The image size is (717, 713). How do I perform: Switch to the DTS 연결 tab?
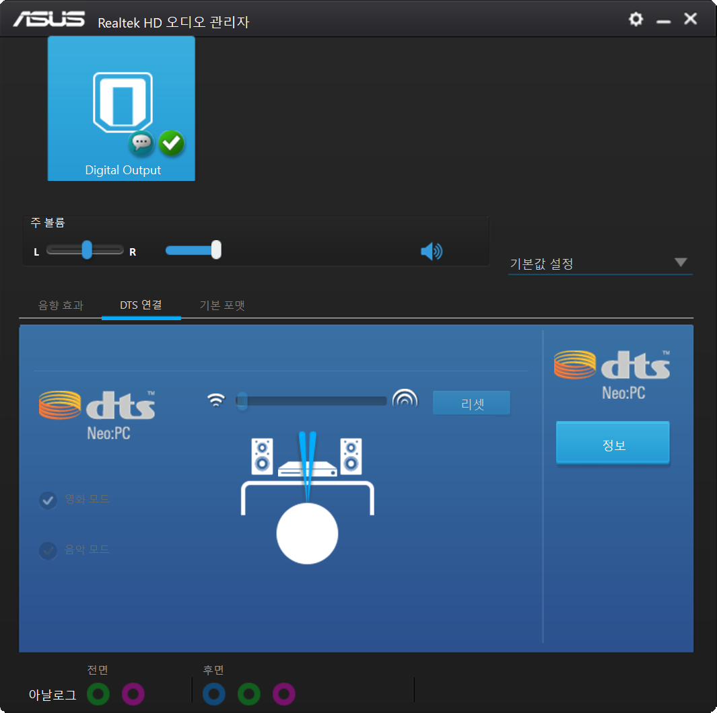tap(141, 305)
